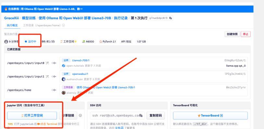This screenshot has width=264, height=129.
Task: Click the 暂无执行备注 note placeholder
Action: point(12,34)
